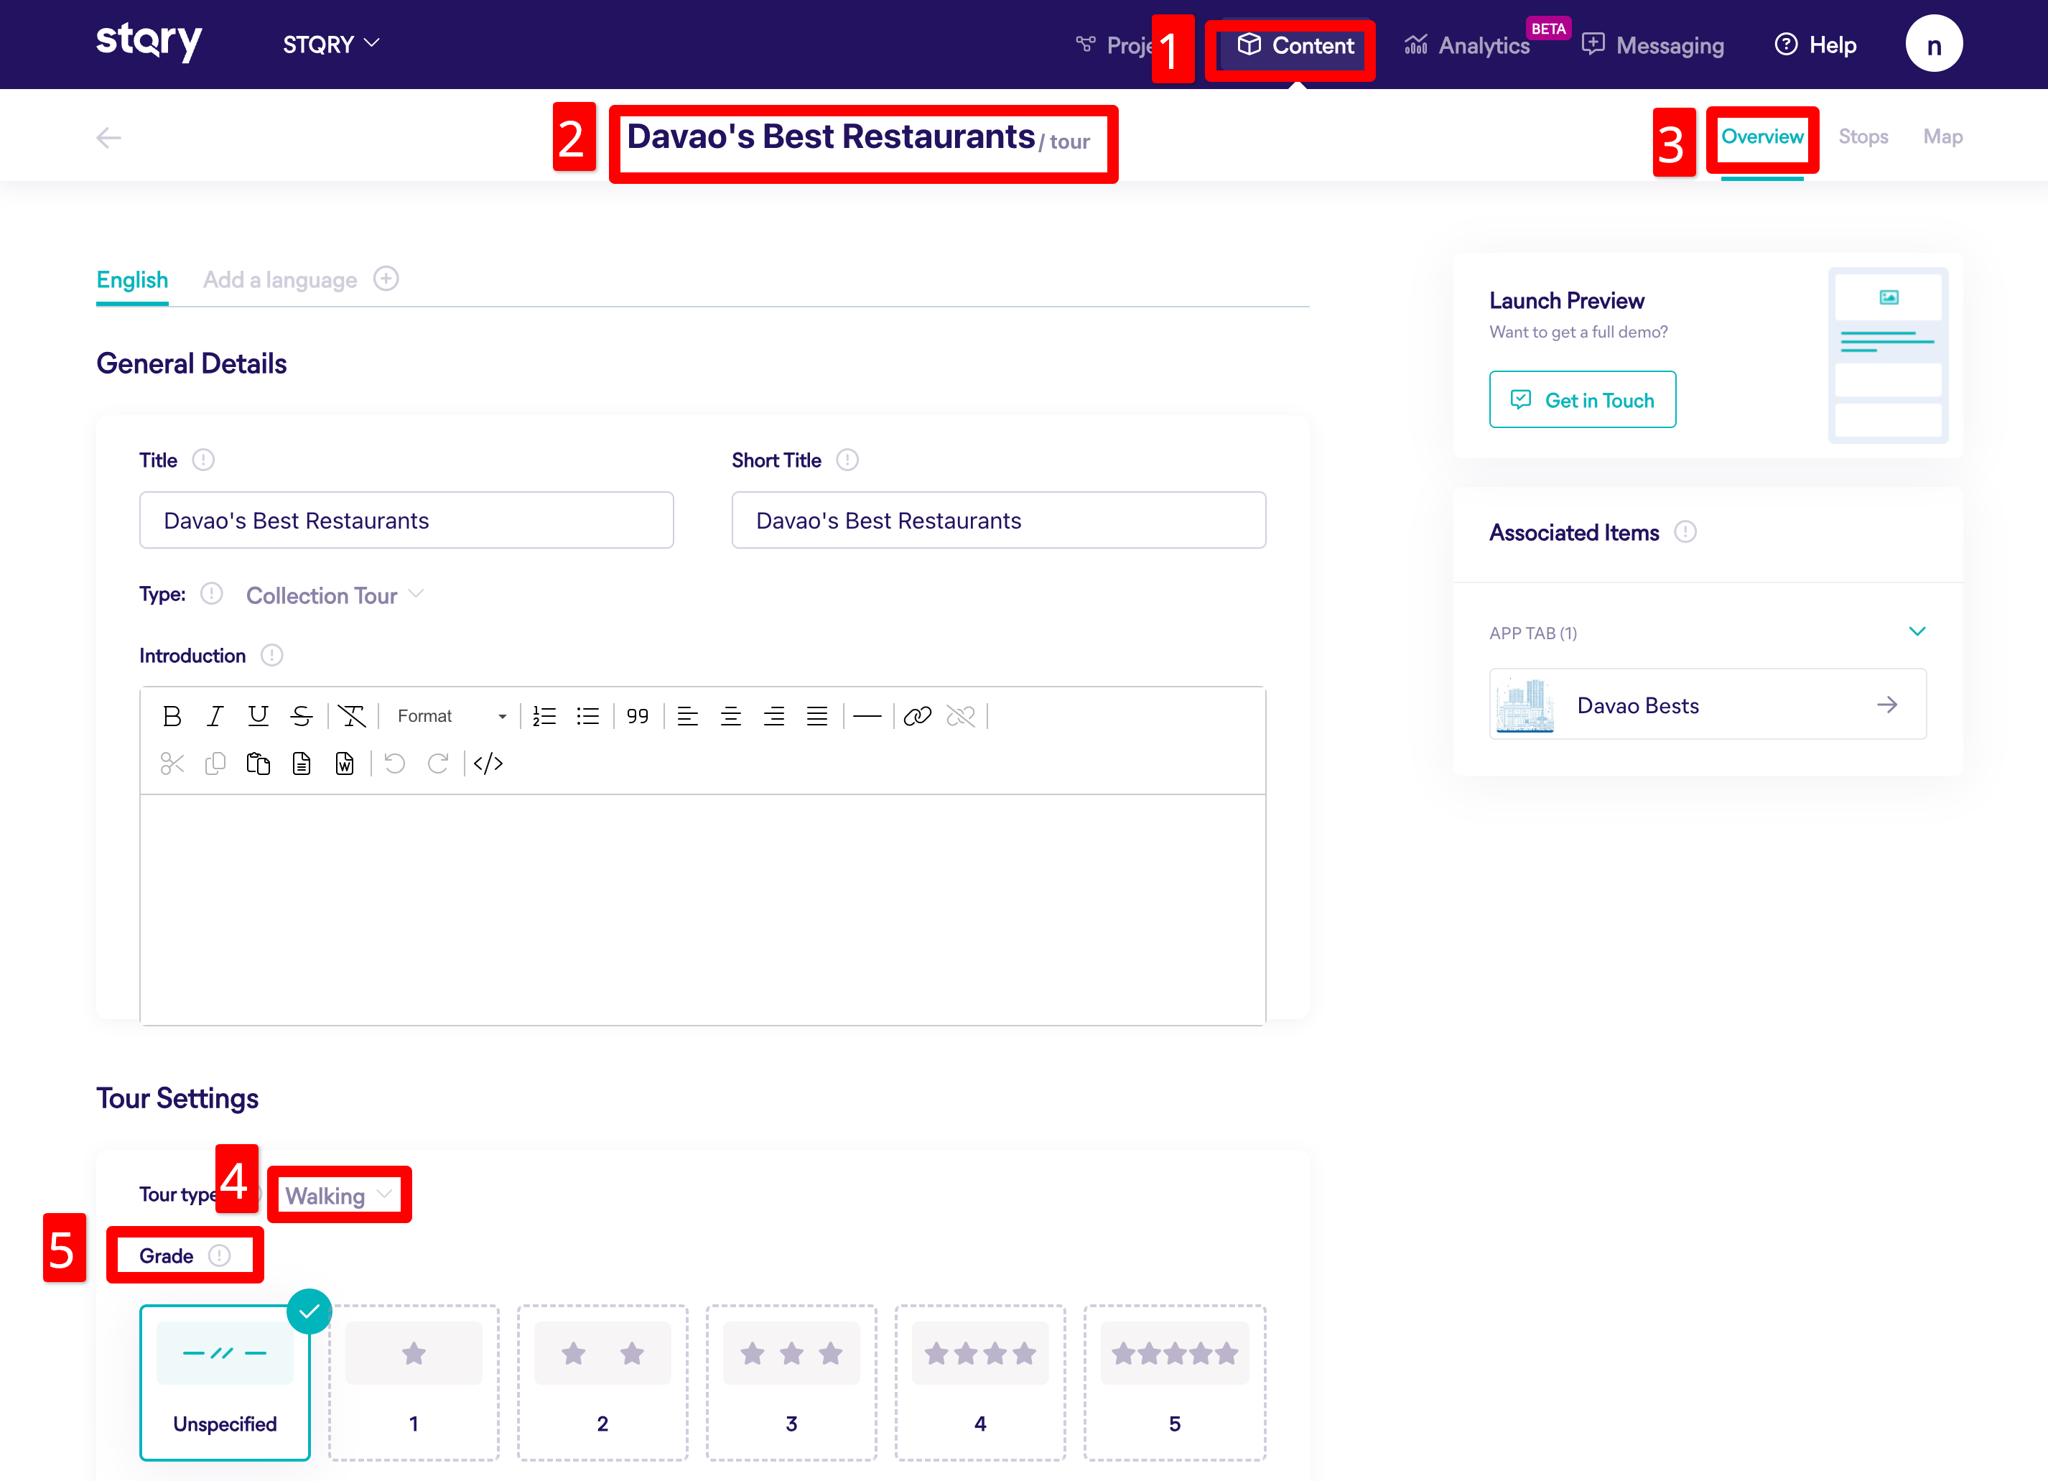Center-align text in Introduction editor
Viewport: 2048px width, 1481px height.
click(730, 716)
